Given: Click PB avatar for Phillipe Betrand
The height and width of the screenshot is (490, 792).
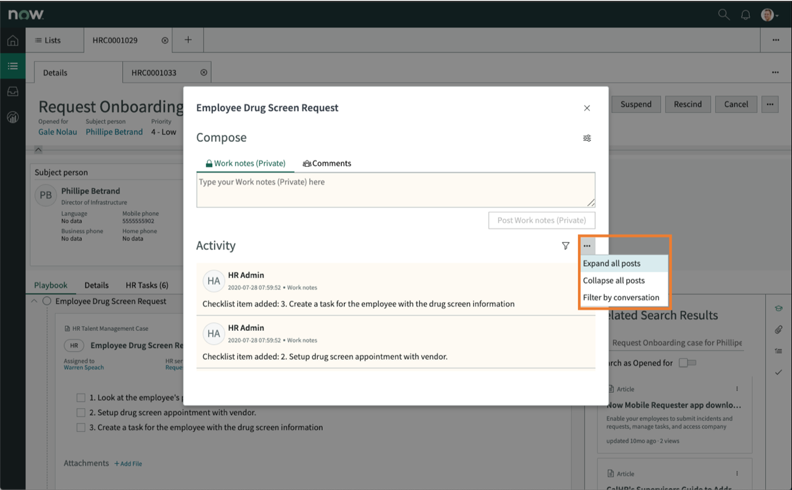Looking at the screenshot, I should [46, 195].
